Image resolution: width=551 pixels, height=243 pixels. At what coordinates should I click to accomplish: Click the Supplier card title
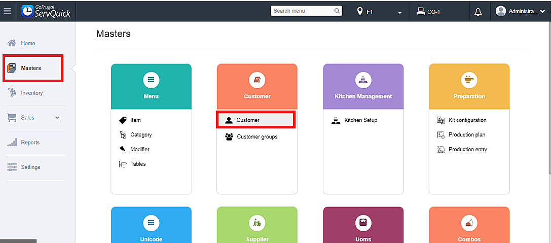tap(257, 239)
